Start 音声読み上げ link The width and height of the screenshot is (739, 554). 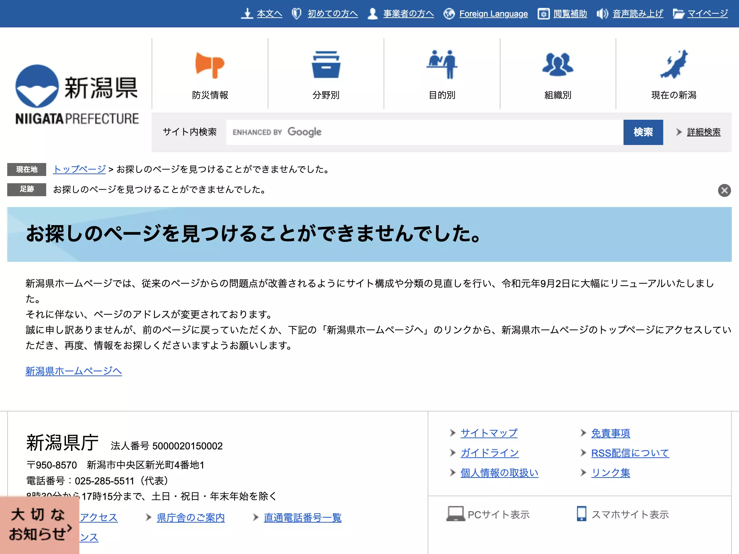click(x=638, y=14)
